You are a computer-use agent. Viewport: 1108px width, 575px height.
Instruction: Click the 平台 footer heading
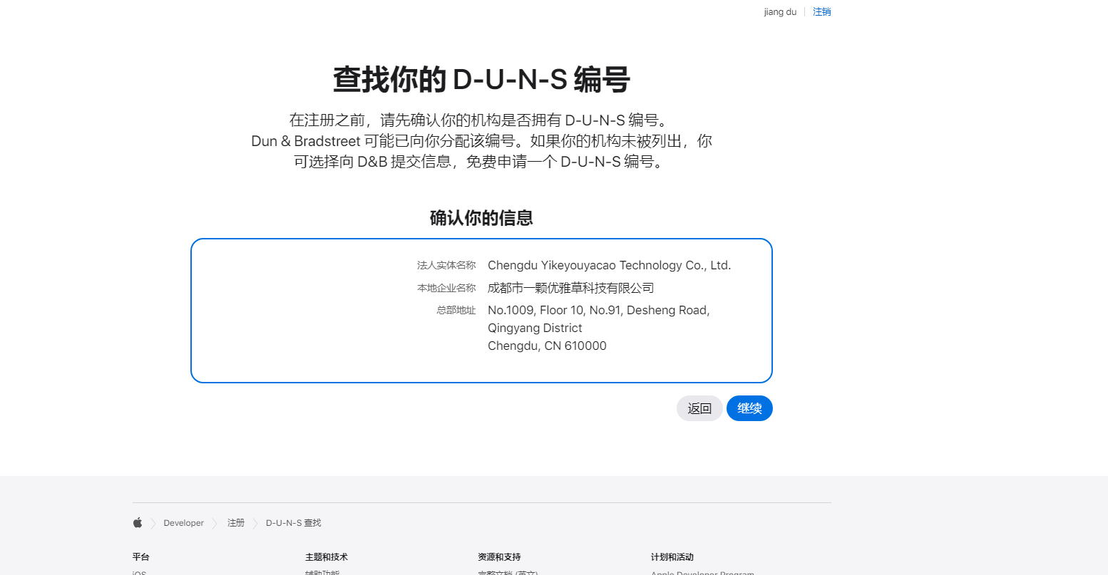[141, 557]
